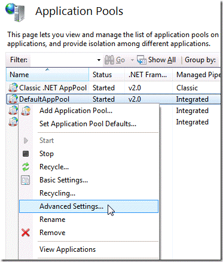Select Set Application Pool Defaults...

tap(88, 124)
